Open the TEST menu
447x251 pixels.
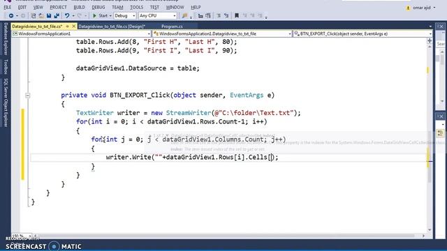pyautogui.click(x=154, y=7)
